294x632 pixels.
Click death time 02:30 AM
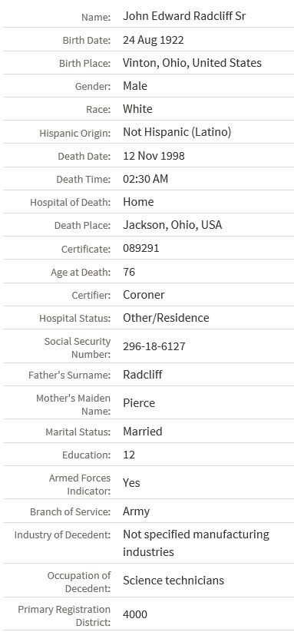pos(145,179)
